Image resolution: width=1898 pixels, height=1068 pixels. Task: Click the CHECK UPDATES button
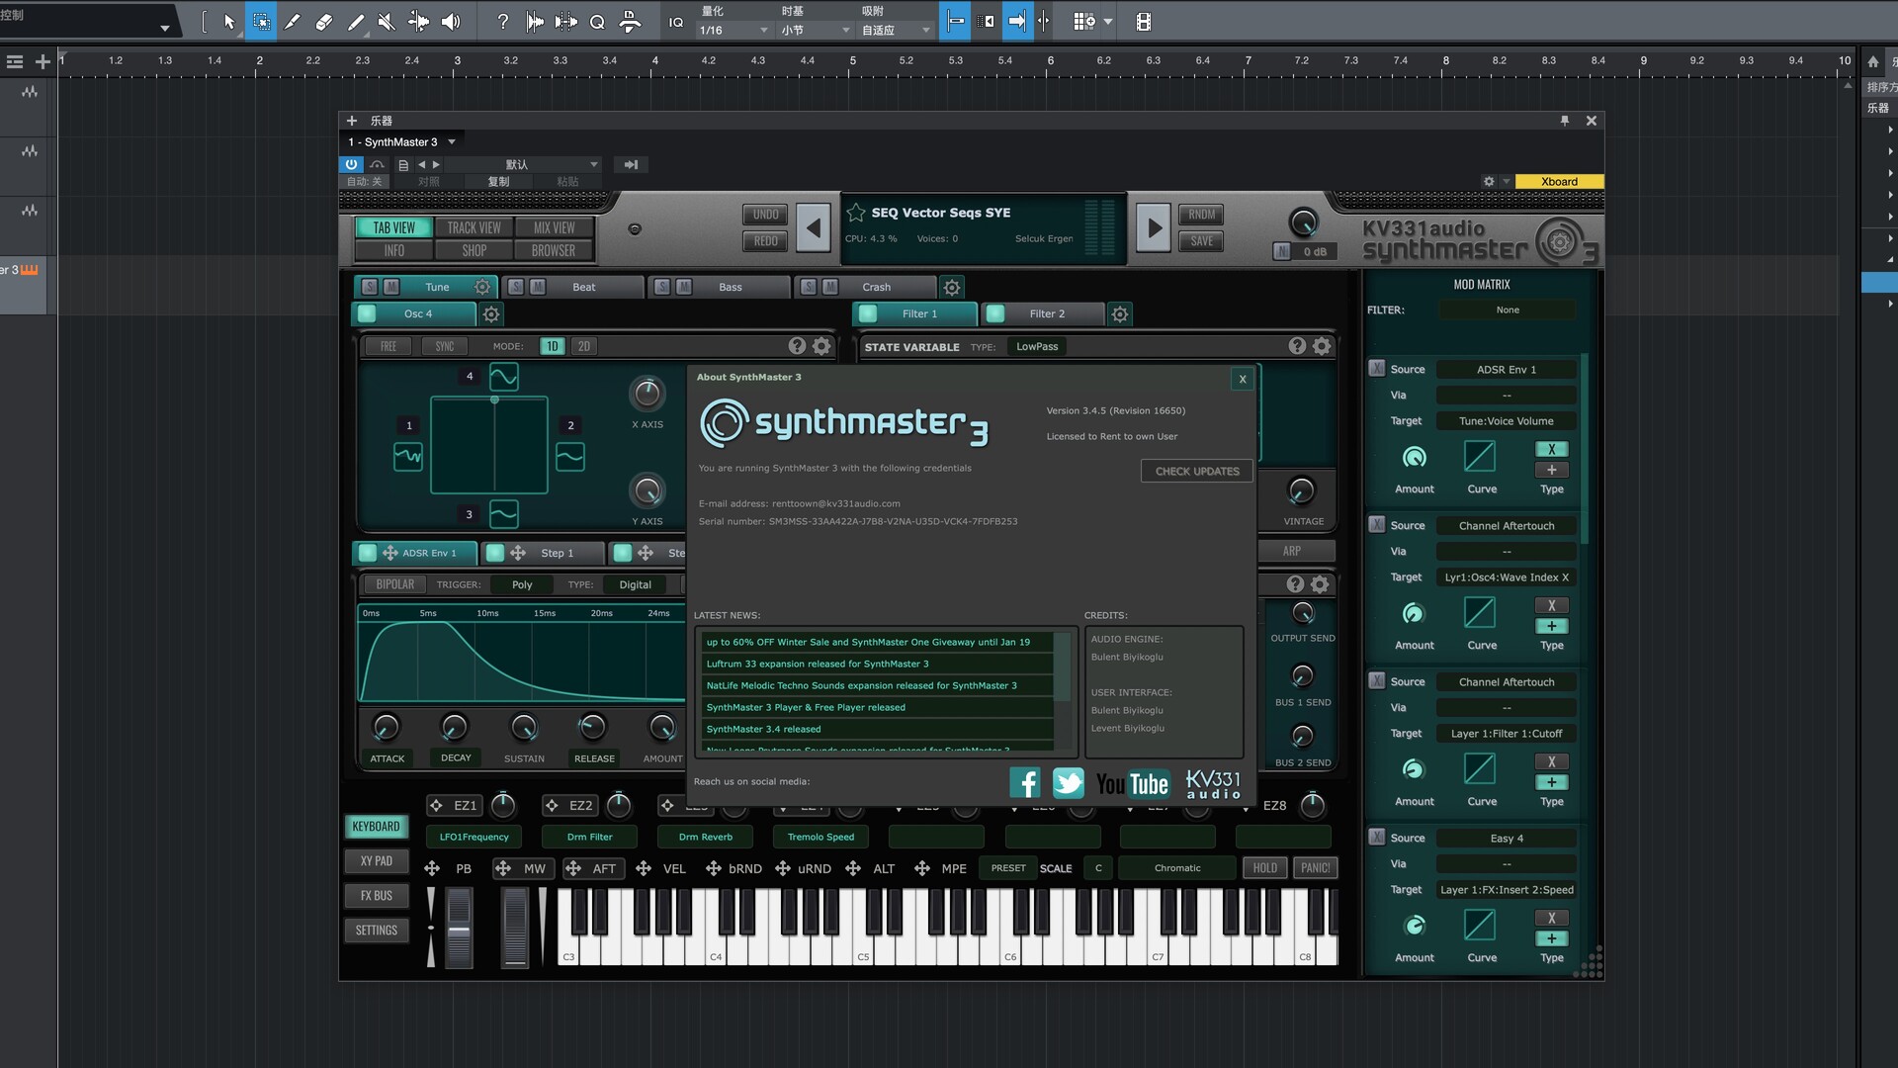coord(1196,471)
